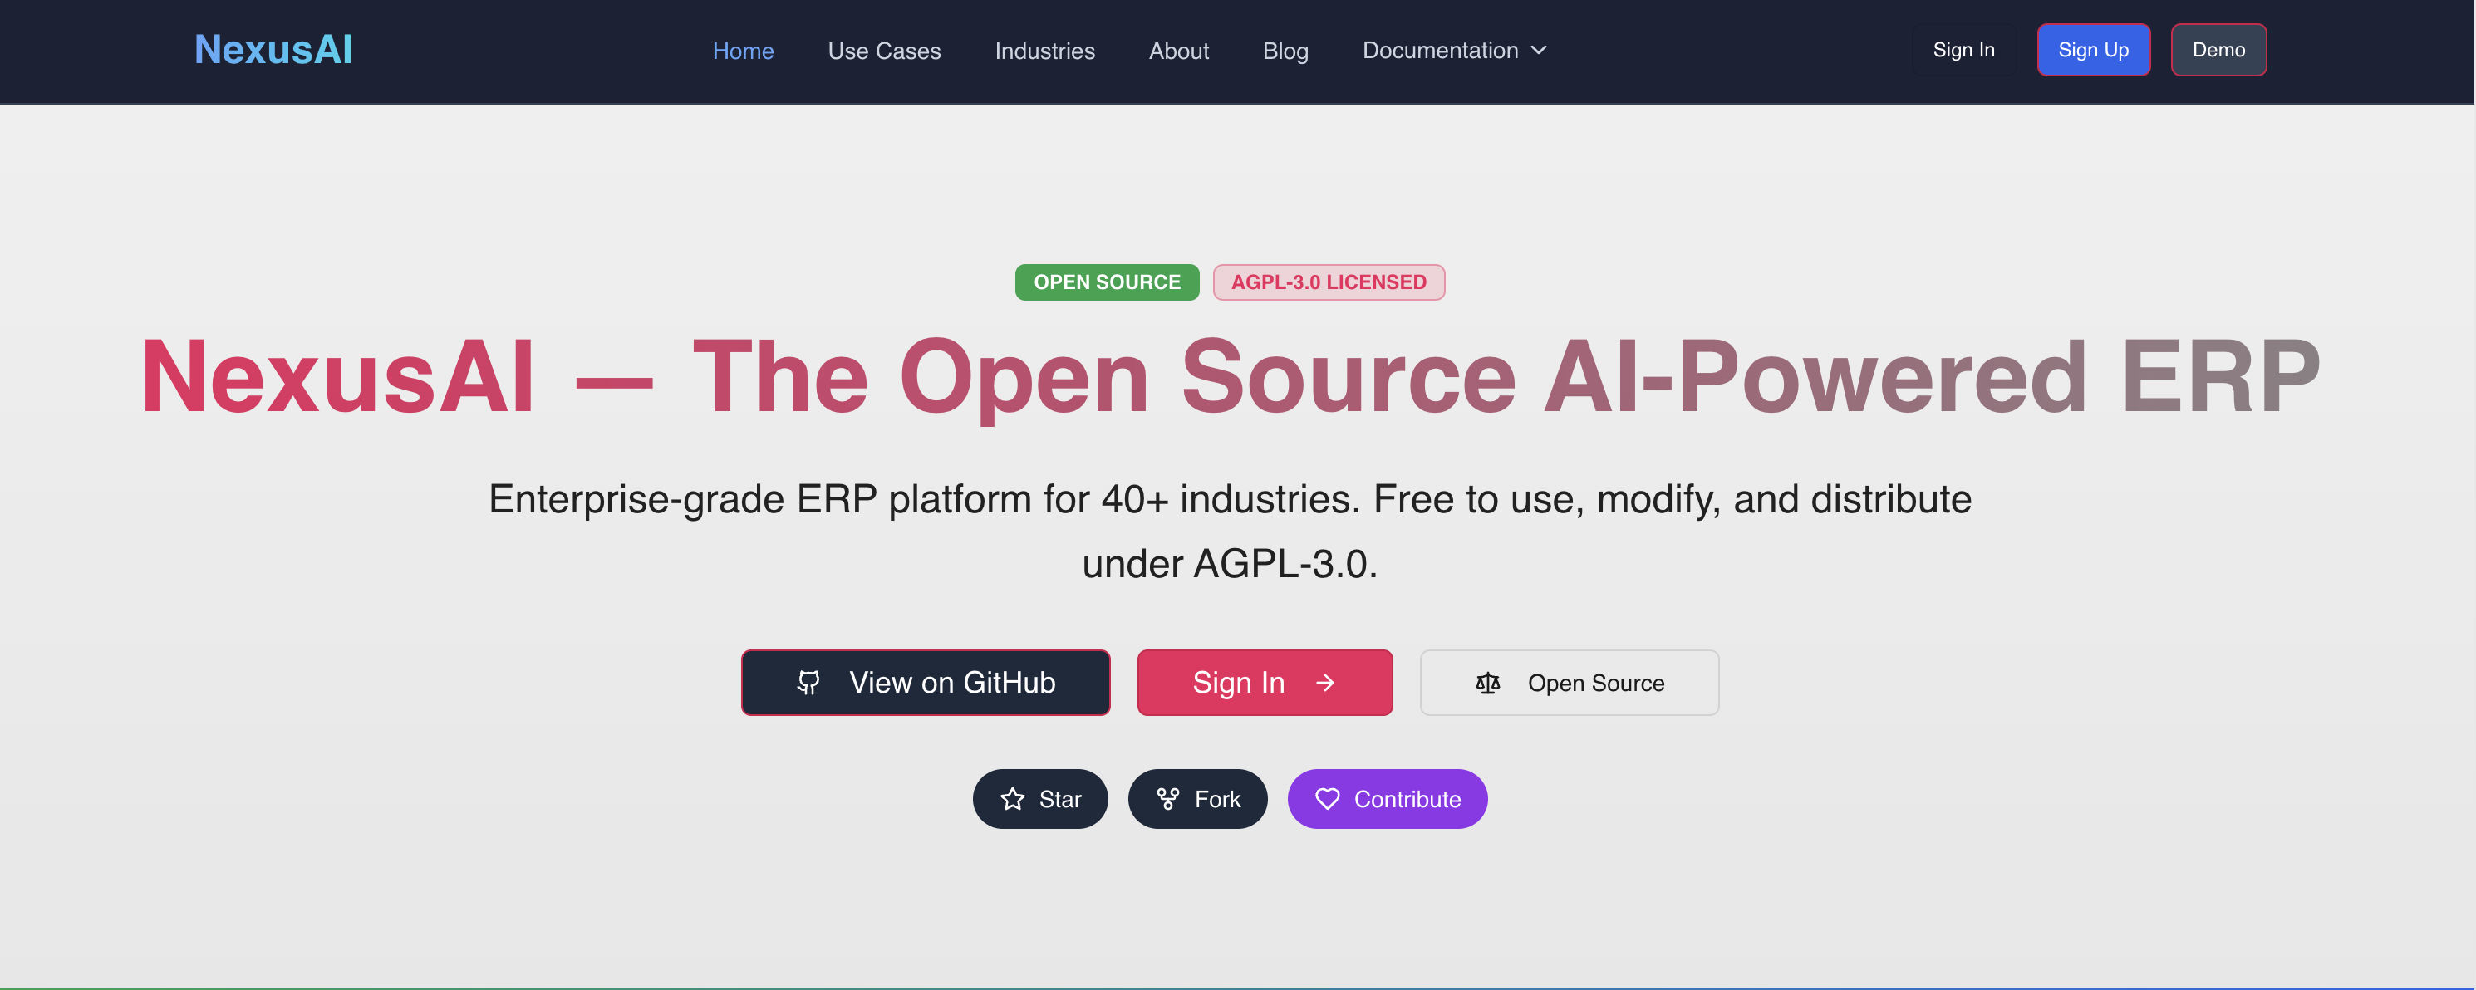Click the arrow icon inside Sign In button

tap(1324, 683)
